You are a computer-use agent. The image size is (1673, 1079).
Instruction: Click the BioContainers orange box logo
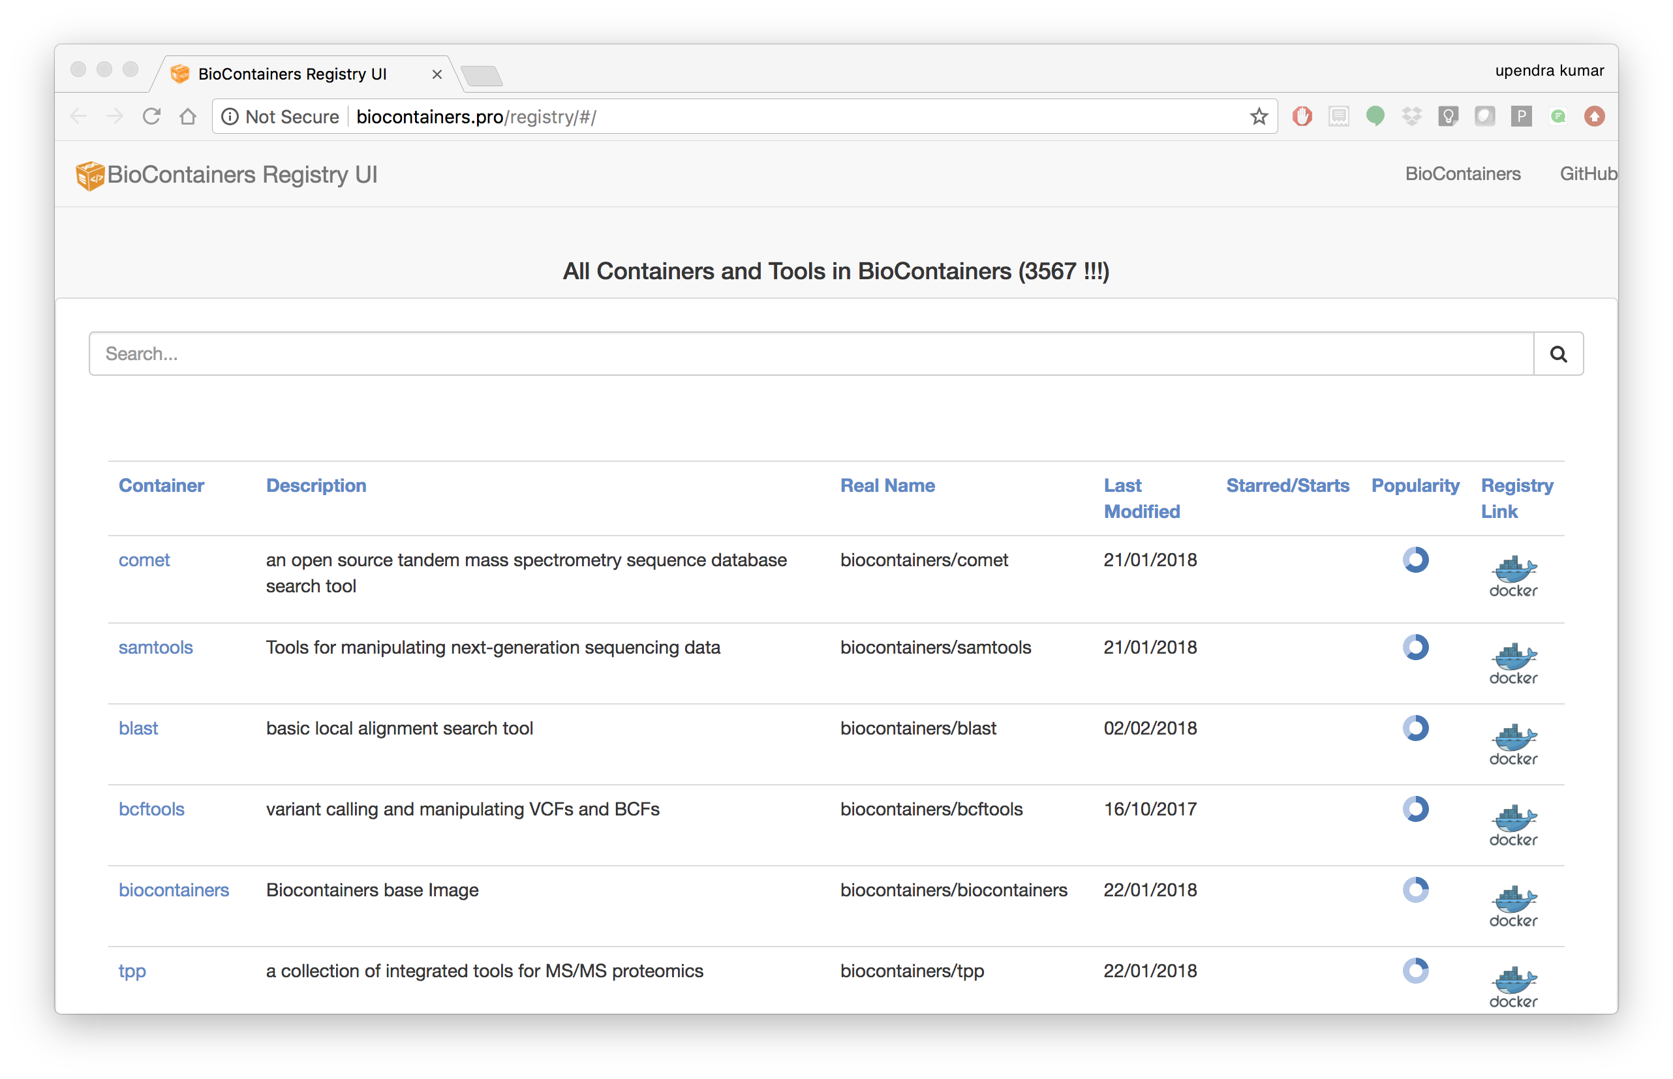click(x=89, y=175)
